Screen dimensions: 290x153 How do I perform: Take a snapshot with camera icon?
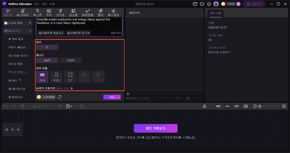(x=188, y=99)
